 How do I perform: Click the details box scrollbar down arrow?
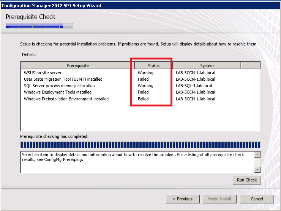pos(257,169)
